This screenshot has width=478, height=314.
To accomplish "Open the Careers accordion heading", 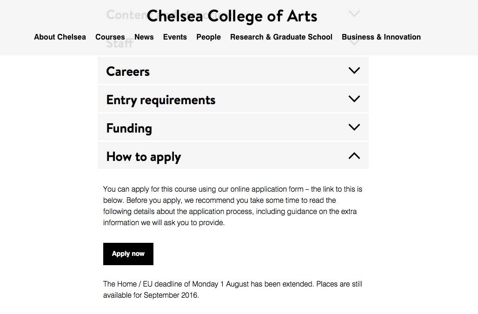I will pyautogui.click(x=128, y=71).
